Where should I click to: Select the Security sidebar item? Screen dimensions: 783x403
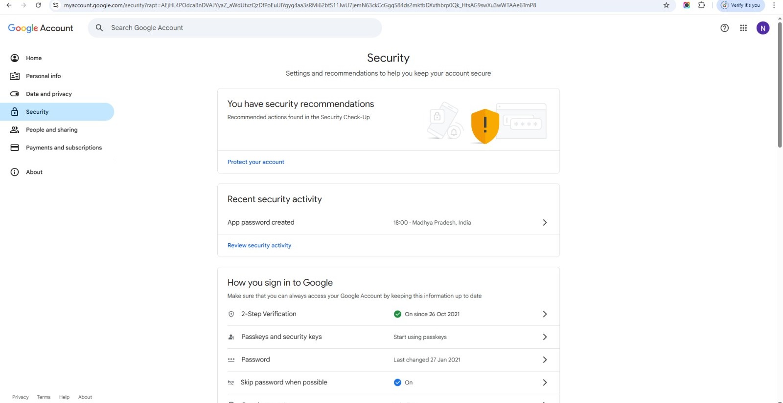(57, 112)
